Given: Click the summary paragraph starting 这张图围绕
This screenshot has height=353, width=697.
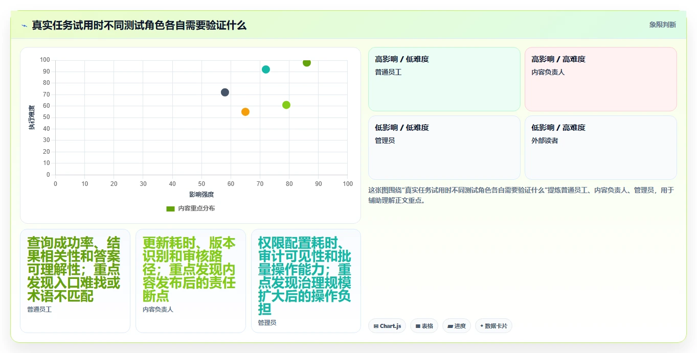Looking at the screenshot, I should (x=521, y=195).
